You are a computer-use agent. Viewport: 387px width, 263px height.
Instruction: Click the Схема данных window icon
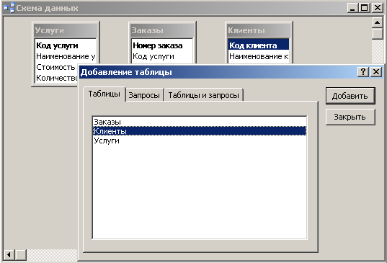(9, 8)
